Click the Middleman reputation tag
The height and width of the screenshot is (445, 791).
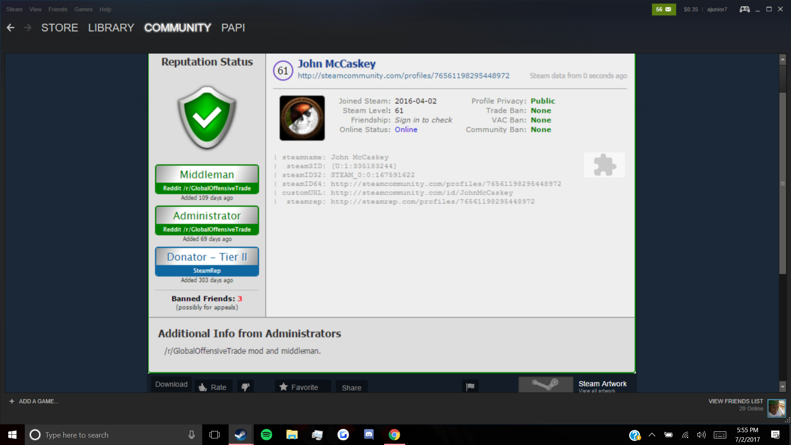tap(207, 179)
